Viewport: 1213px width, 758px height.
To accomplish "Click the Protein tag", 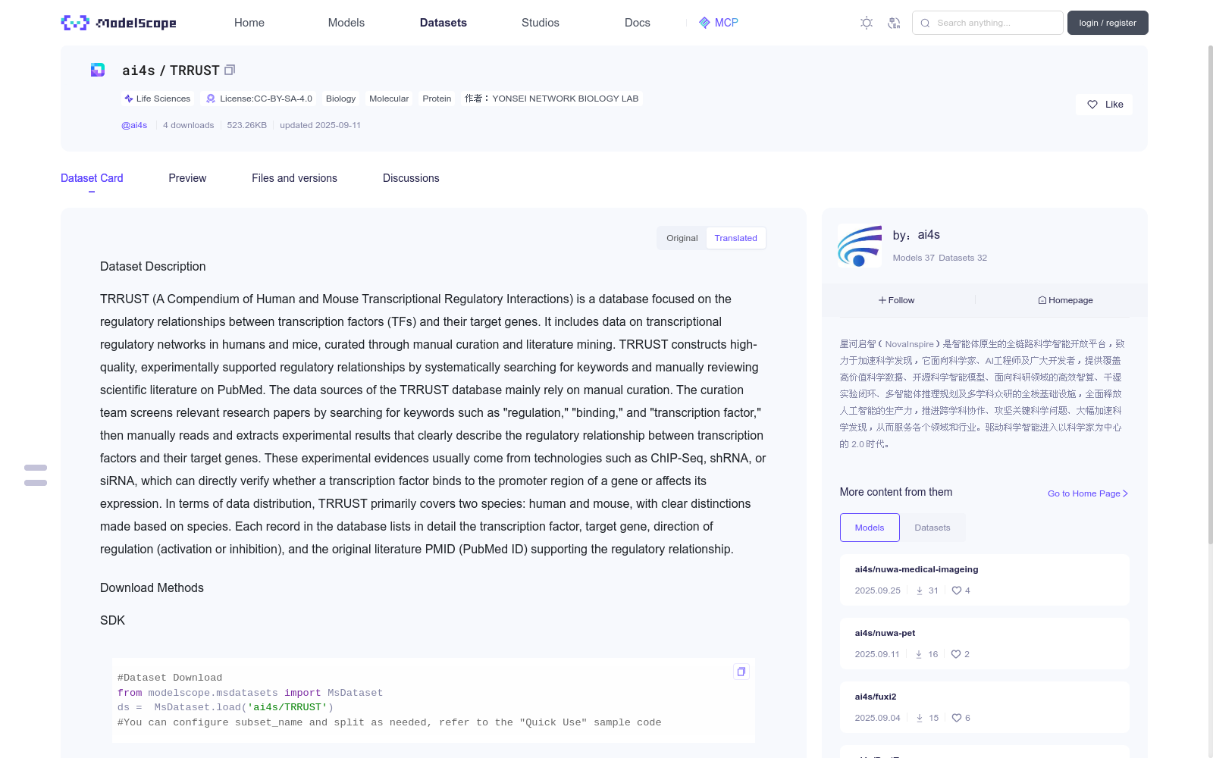I will 437,99.
